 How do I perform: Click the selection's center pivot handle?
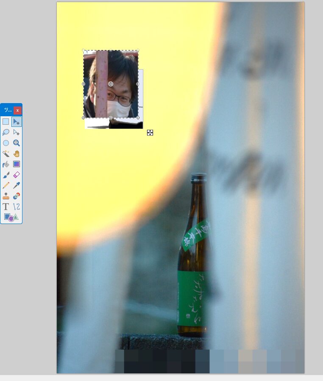tap(111, 84)
